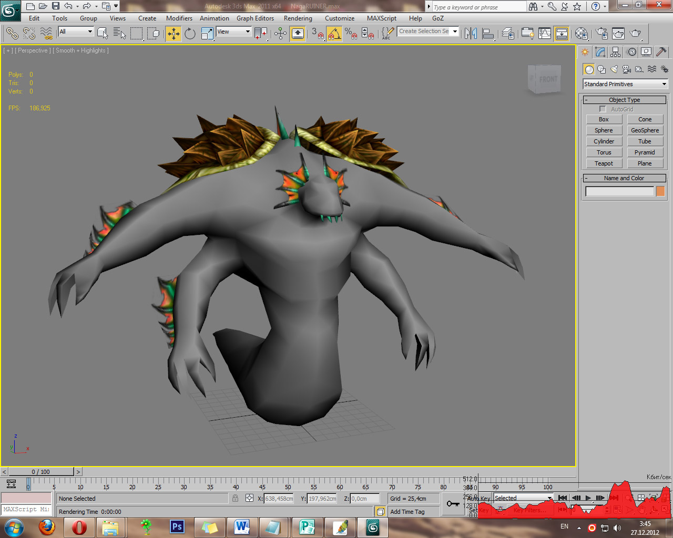Open the Modifiers menu
The image size is (673, 538).
(x=179, y=18)
